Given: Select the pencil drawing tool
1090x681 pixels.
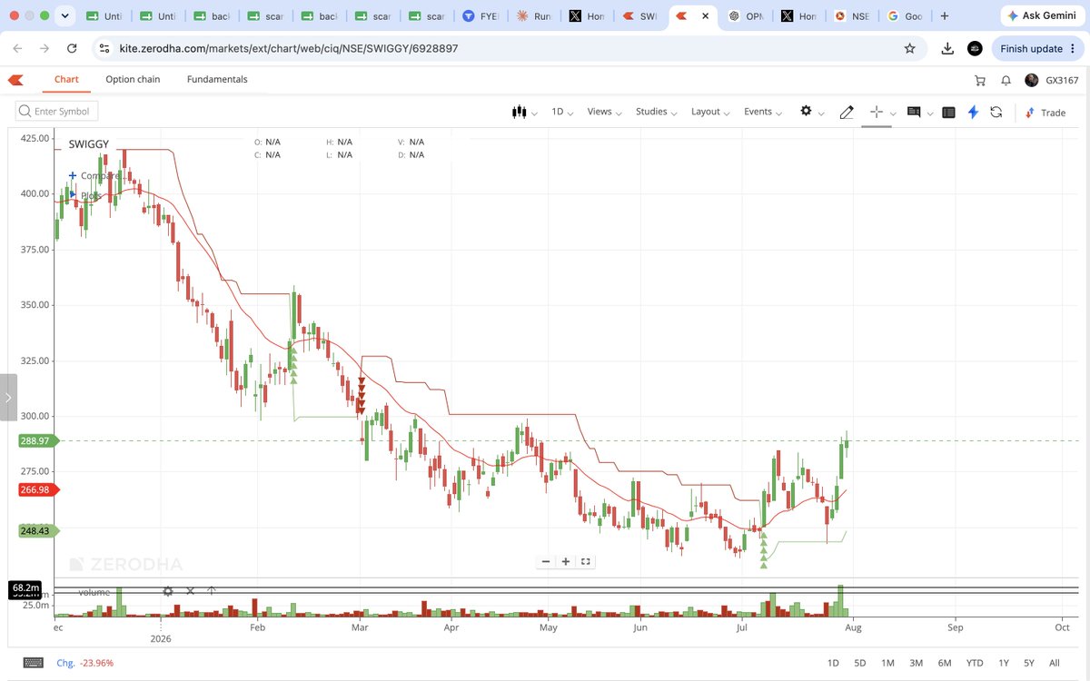Looking at the screenshot, I should (x=847, y=112).
